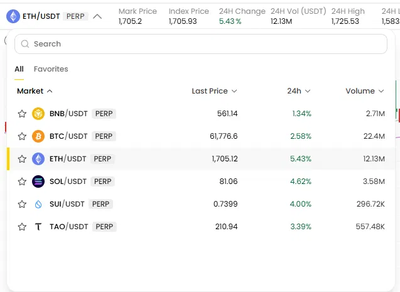Image resolution: width=400 pixels, height=292 pixels.
Task: Click SUI last price 0.7399
Action: (225, 204)
